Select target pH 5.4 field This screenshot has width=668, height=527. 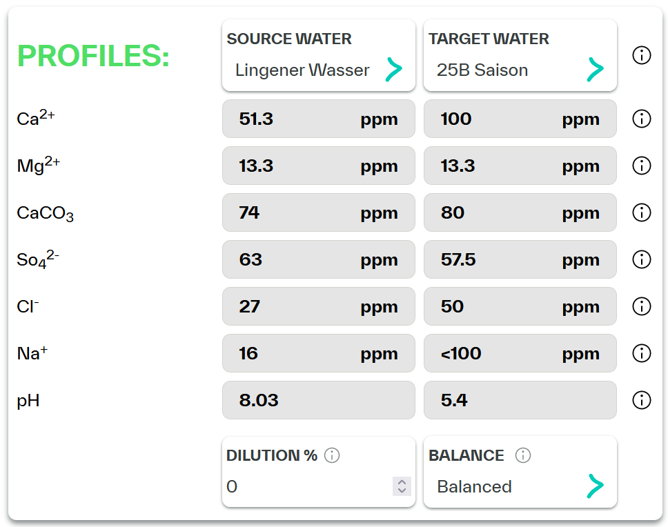coord(520,400)
